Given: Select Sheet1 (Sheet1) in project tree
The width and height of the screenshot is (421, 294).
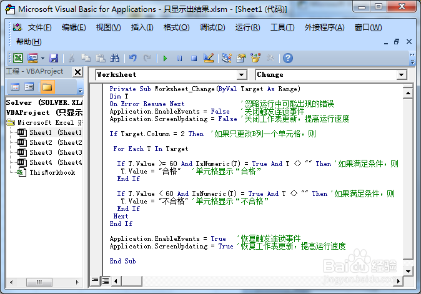Looking at the screenshot, I should (x=50, y=132).
